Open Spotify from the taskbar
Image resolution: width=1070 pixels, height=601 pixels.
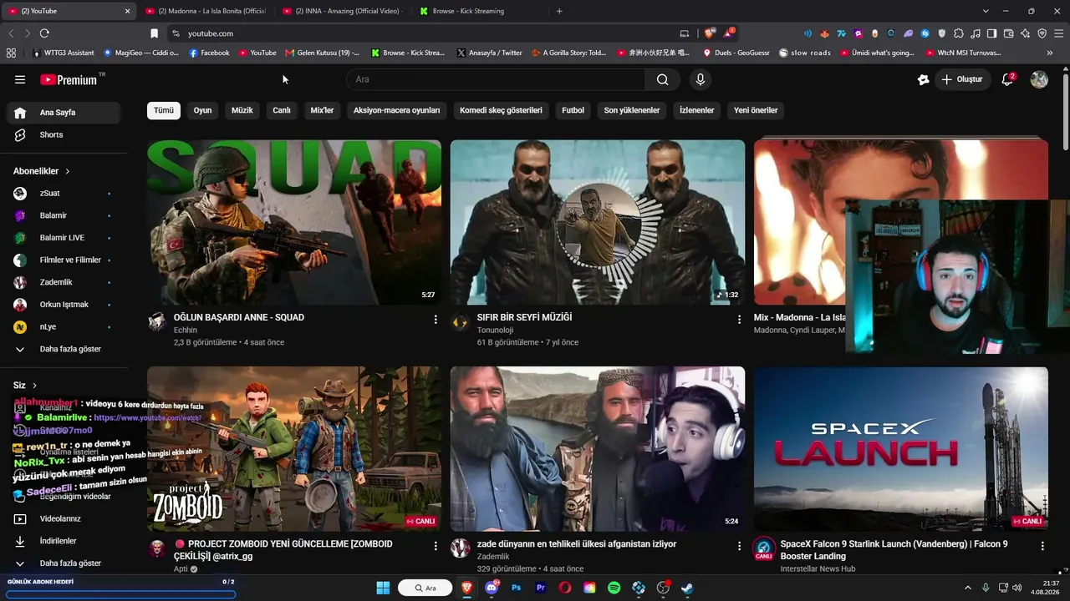[614, 588]
